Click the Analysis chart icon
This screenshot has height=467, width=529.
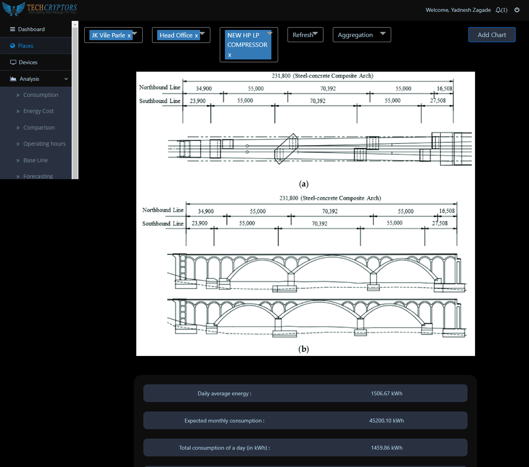[13, 79]
